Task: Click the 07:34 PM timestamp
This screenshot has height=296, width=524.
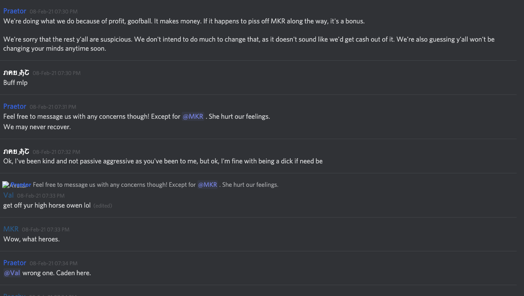Action: [x=54, y=263]
